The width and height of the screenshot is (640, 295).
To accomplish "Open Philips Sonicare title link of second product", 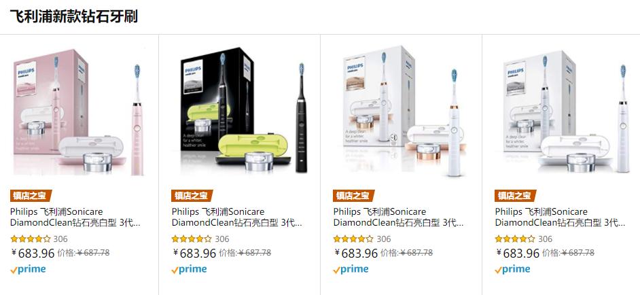I will coord(236,218).
